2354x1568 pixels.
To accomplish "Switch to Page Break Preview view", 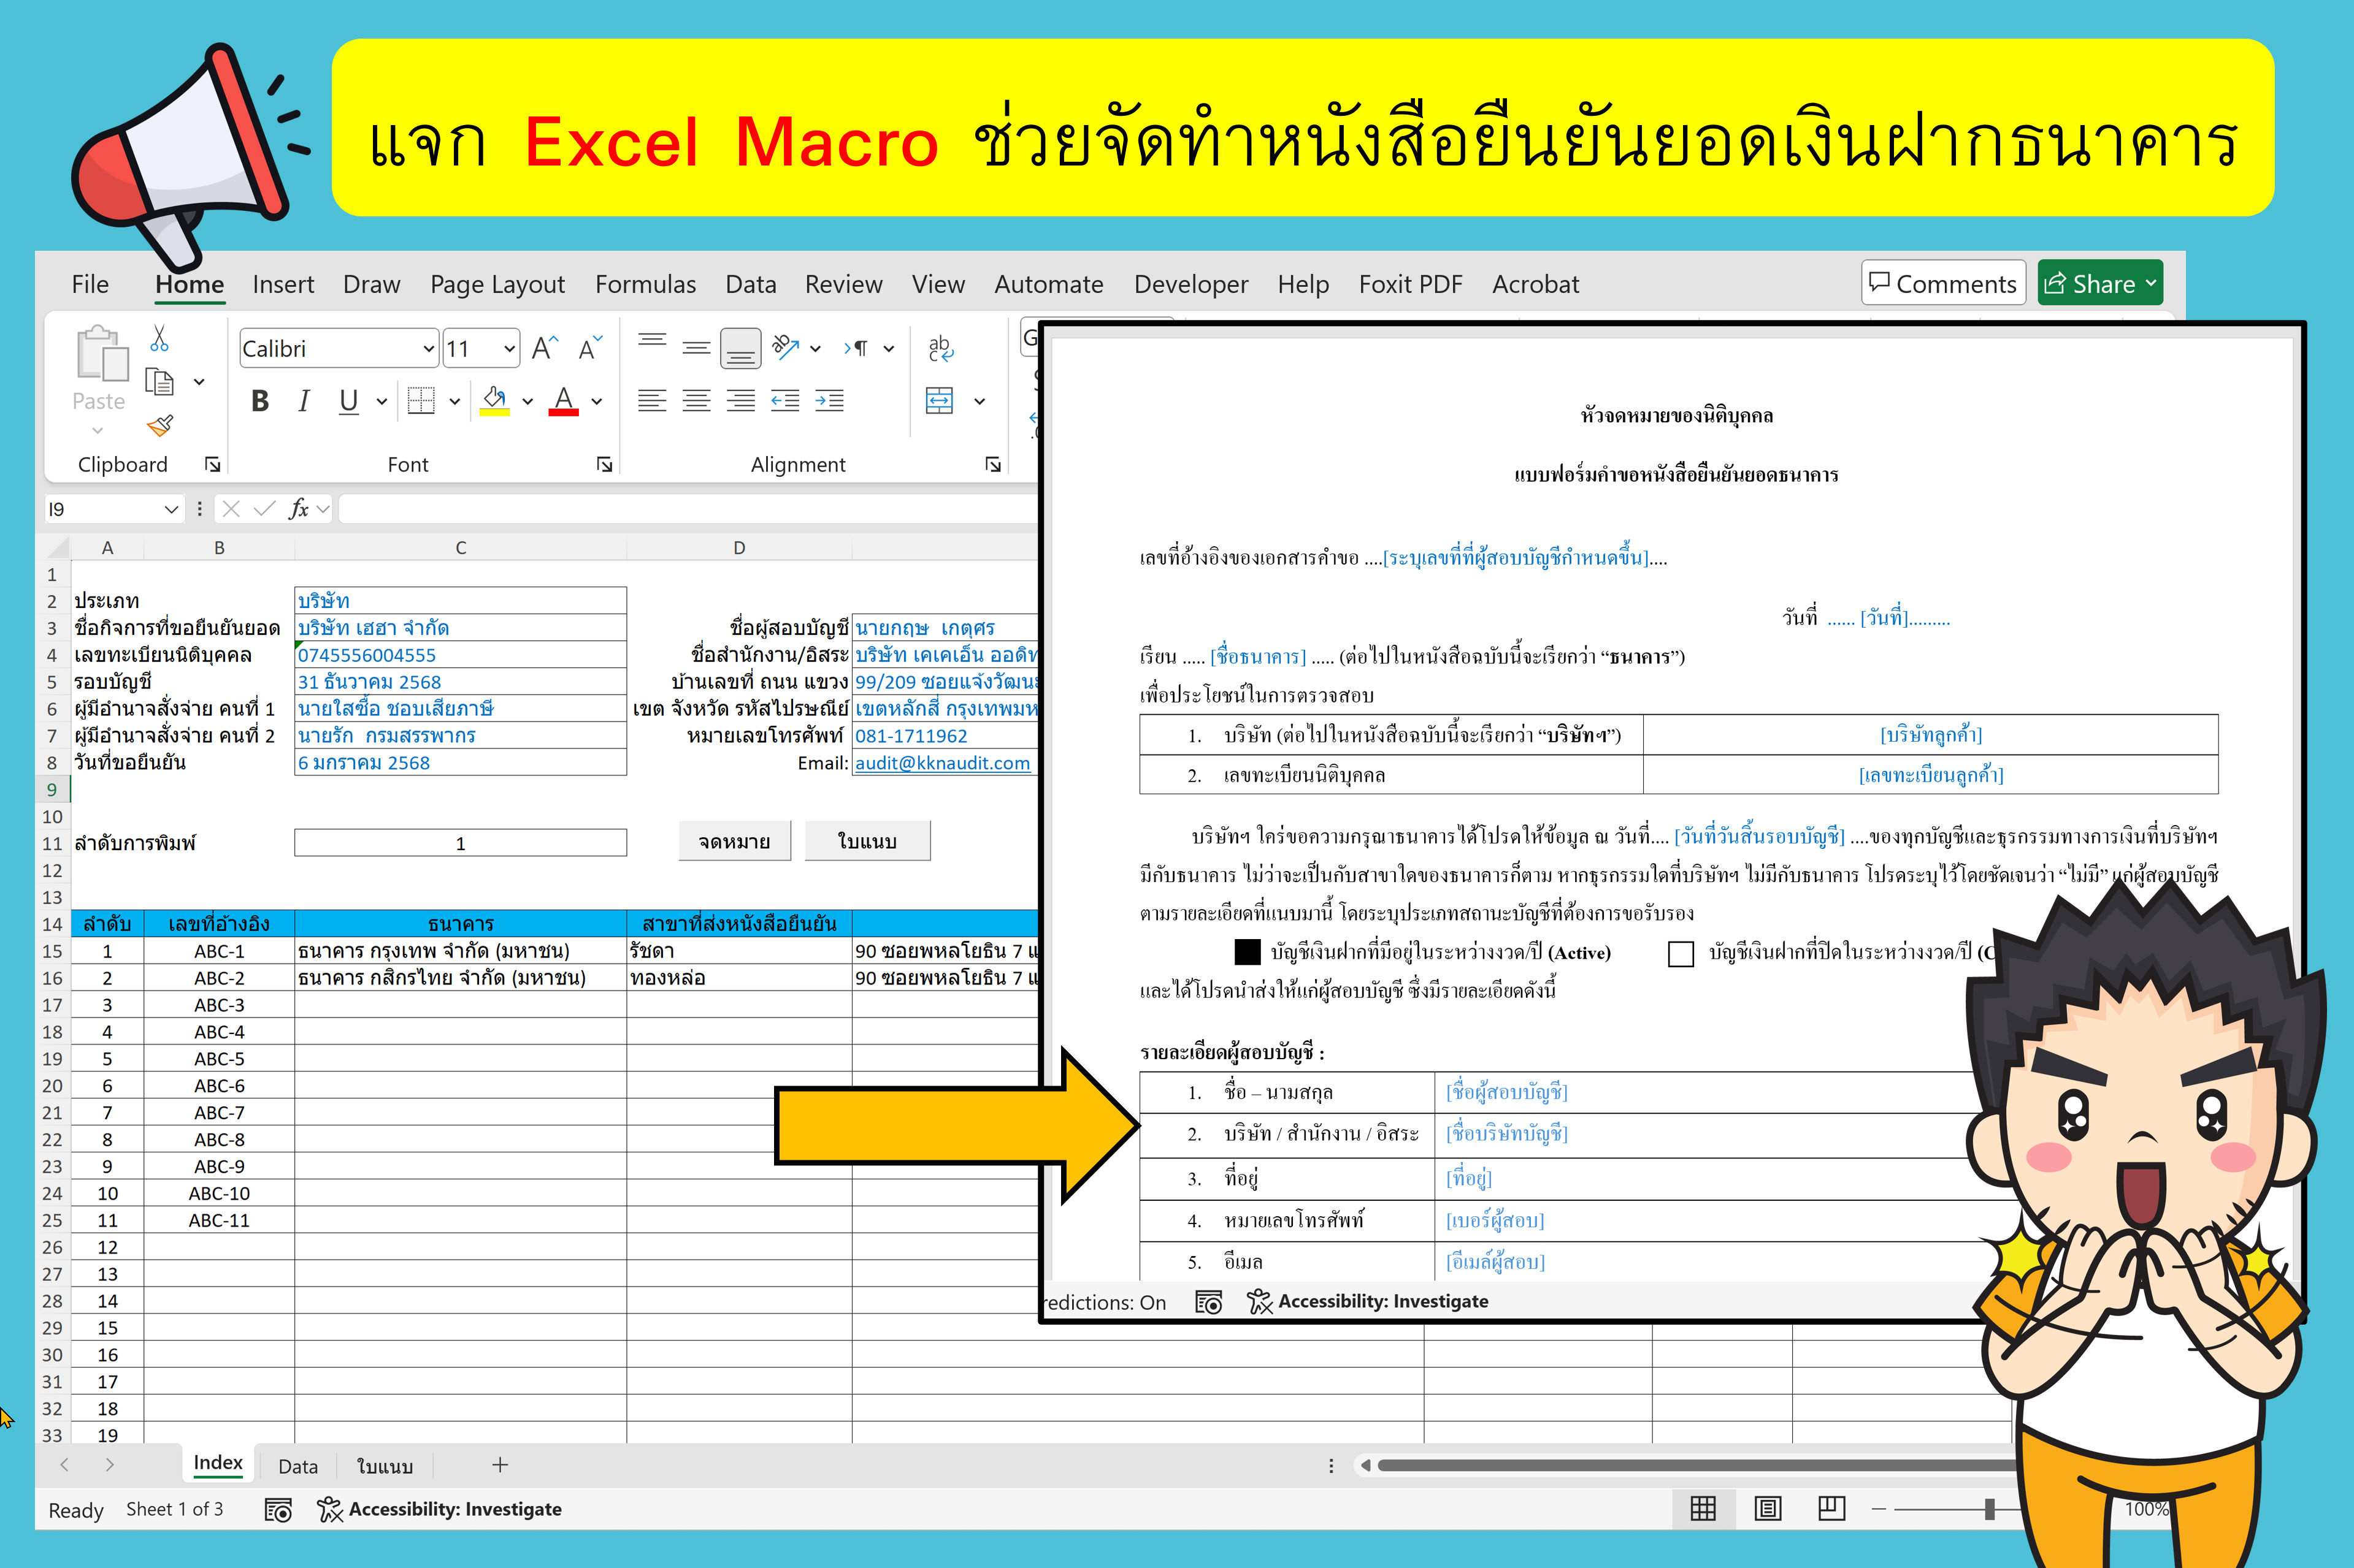I will point(1831,1508).
